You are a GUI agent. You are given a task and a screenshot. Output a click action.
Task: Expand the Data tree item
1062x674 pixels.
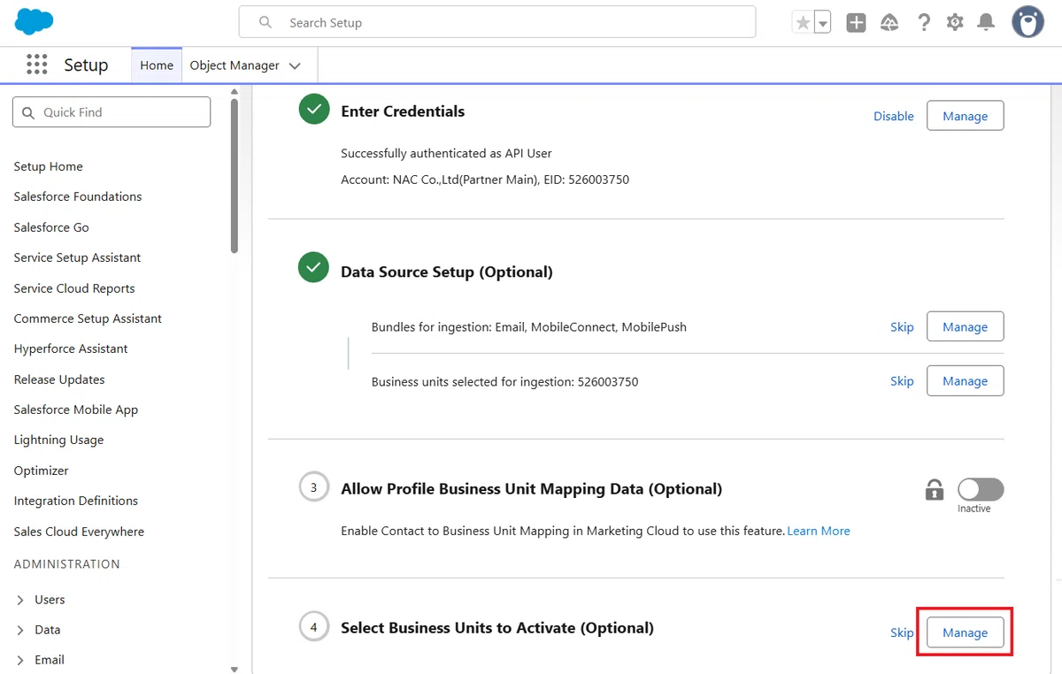(x=20, y=630)
